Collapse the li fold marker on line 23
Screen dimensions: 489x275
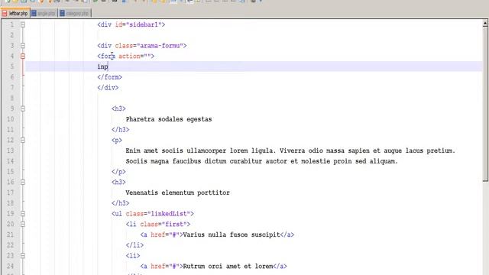pos(23,256)
